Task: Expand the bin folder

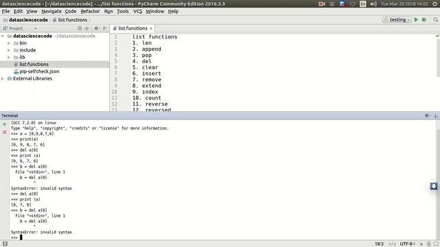Action: [x=9, y=43]
